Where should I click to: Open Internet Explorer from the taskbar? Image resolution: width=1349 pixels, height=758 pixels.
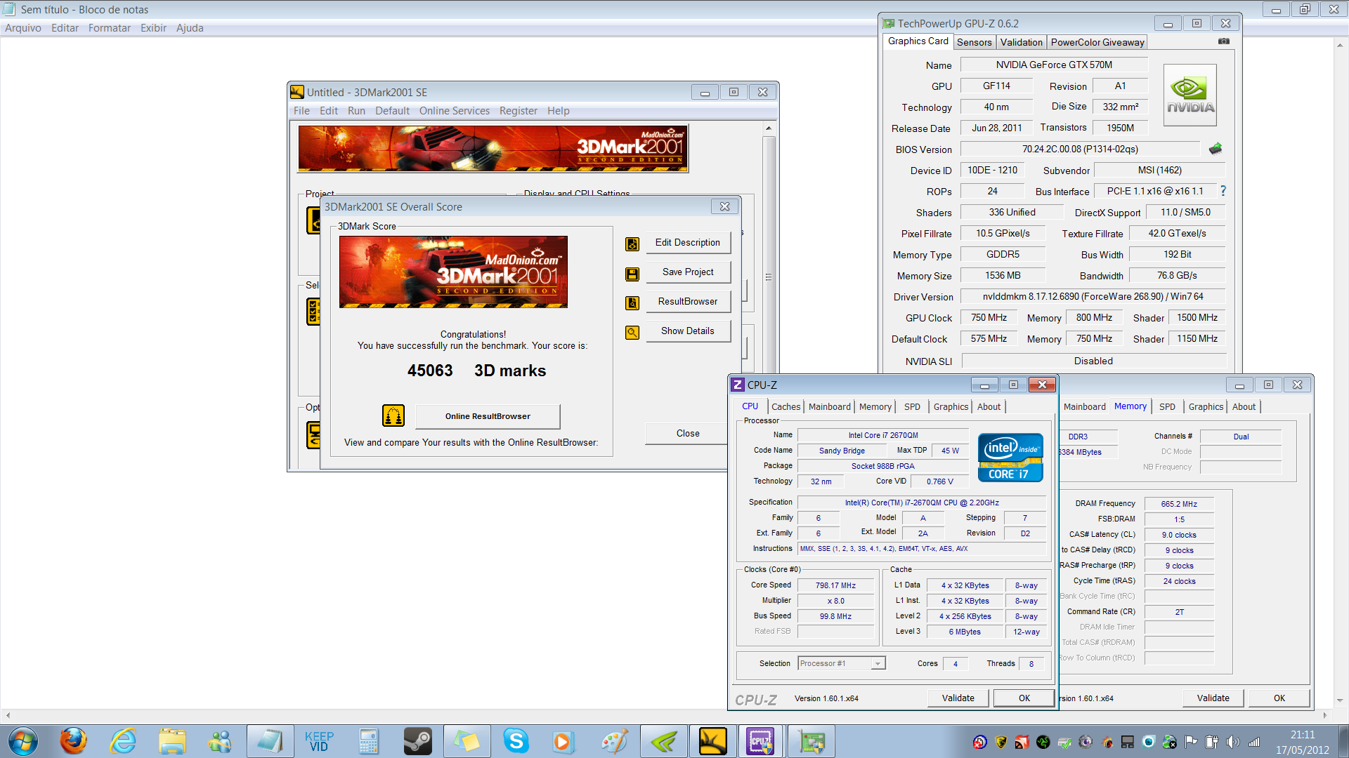point(123,741)
